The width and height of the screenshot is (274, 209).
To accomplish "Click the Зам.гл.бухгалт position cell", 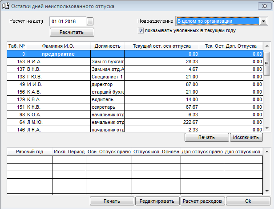I will 108,61.
